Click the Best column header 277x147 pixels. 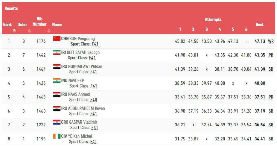(260, 25)
